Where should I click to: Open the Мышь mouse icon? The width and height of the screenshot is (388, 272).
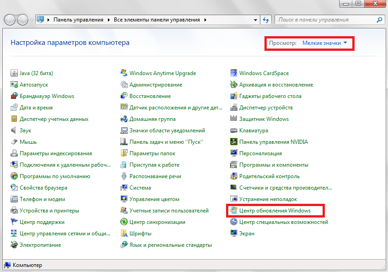point(14,142)
